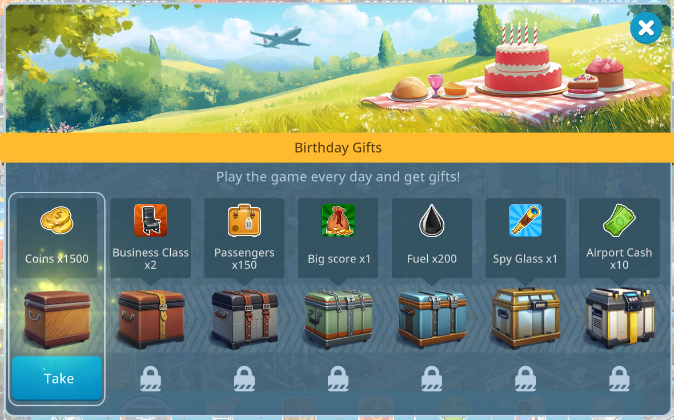Click the Spy Glass telescope icon
674x420 pixels.
coord(525,220)
